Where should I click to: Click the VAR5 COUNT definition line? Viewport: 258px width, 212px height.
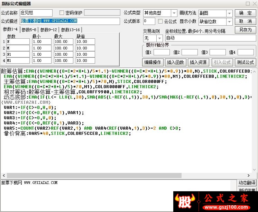coord(92,128)
